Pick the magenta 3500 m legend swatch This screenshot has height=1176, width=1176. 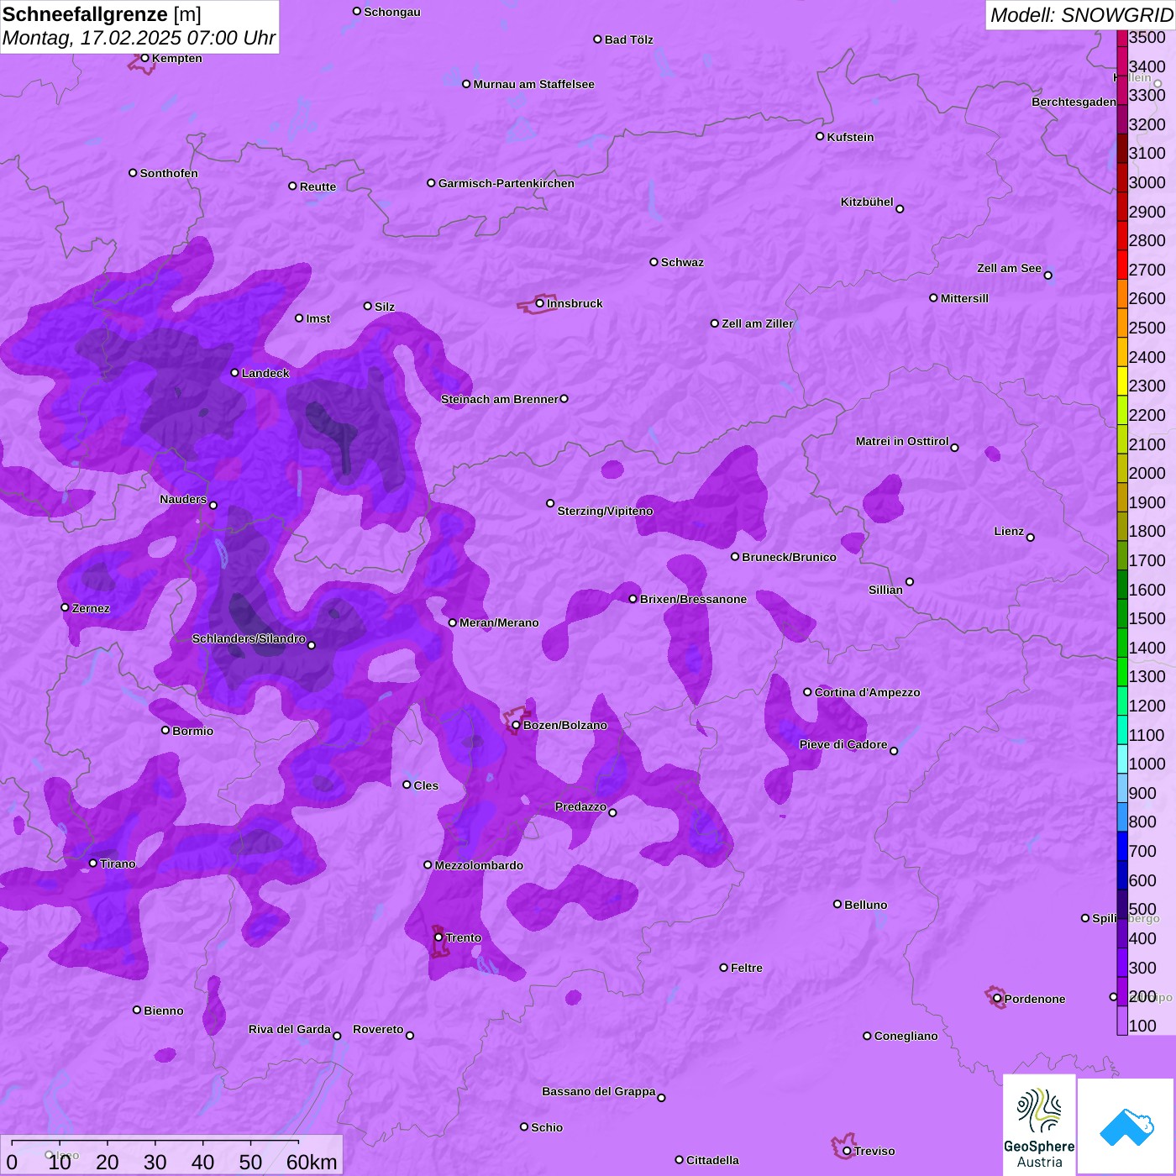coord(1122,38)
